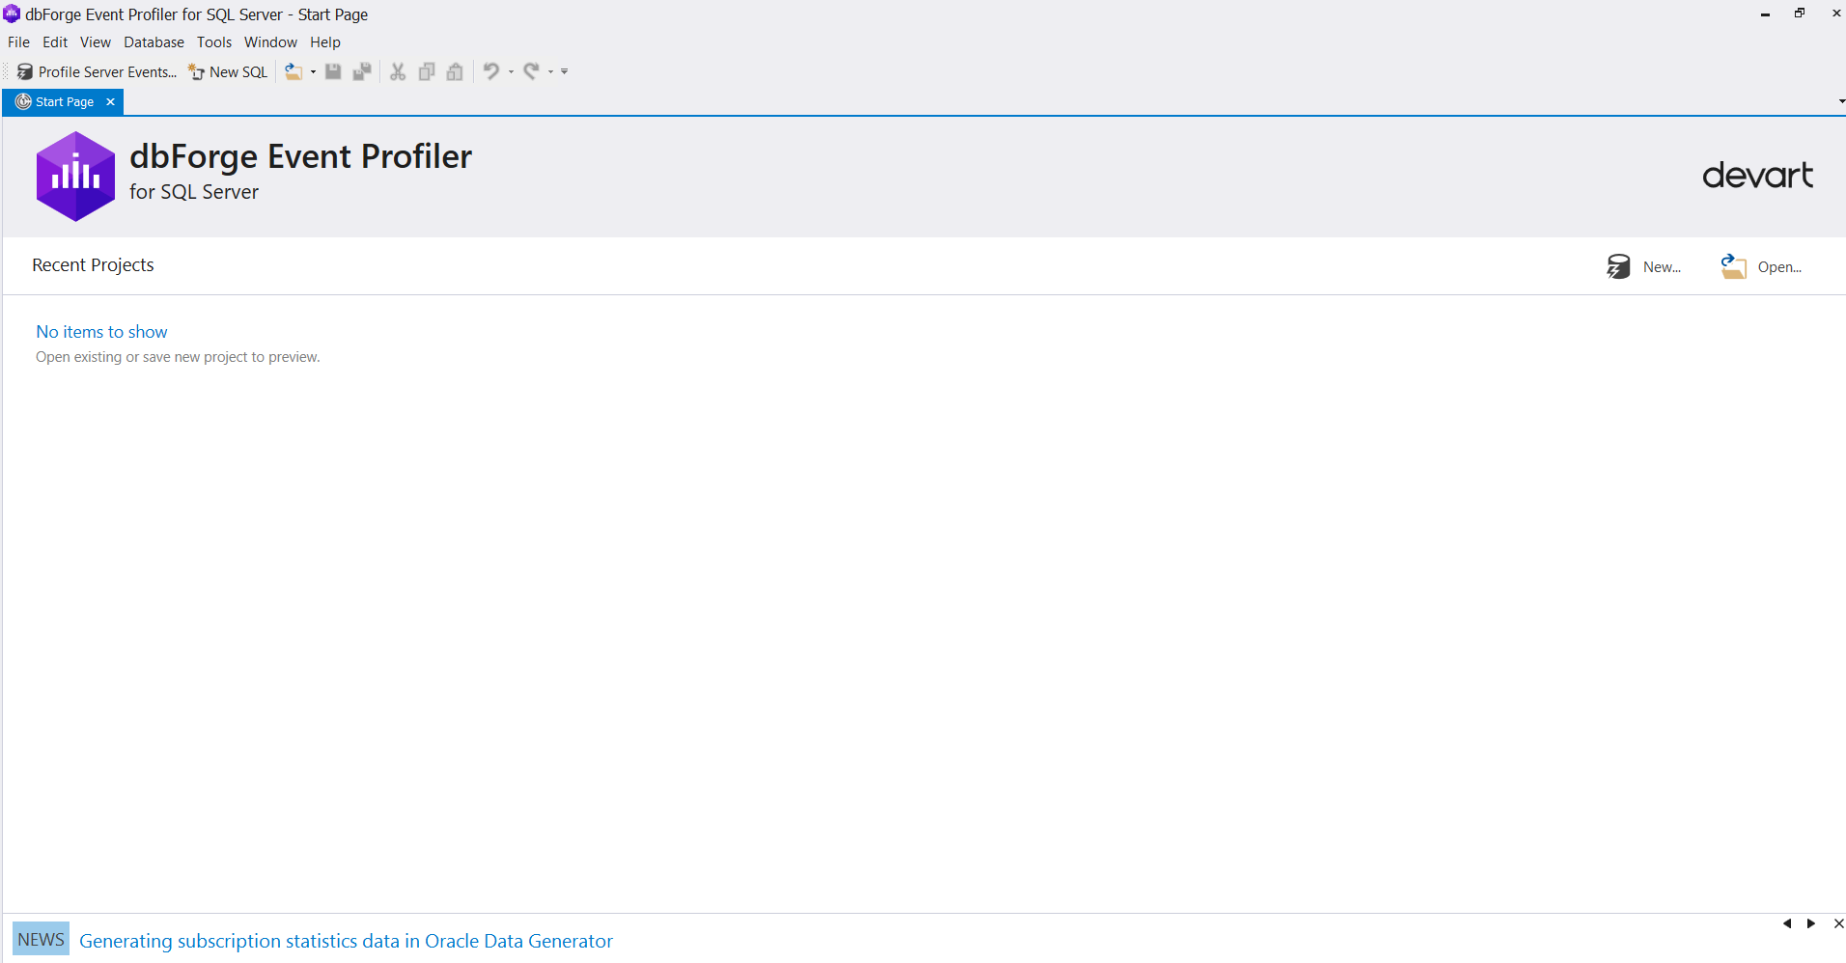Click the dbForge Event Profiler hexagon logo
The image size is (1846, 963).
[75, 177]
